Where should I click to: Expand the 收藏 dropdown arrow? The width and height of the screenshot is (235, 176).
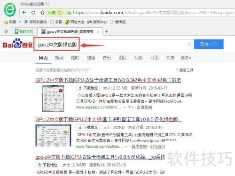[20, 22]
